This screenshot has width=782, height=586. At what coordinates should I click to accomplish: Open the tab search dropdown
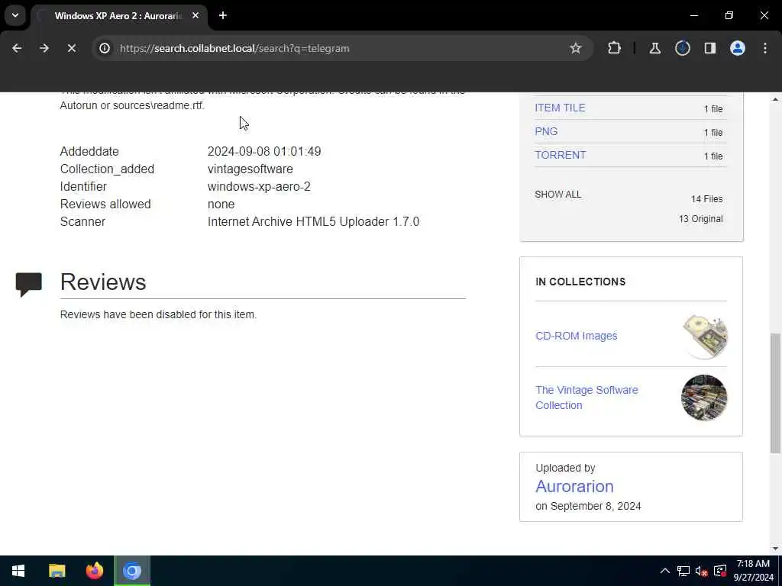(x=15, y=15)
